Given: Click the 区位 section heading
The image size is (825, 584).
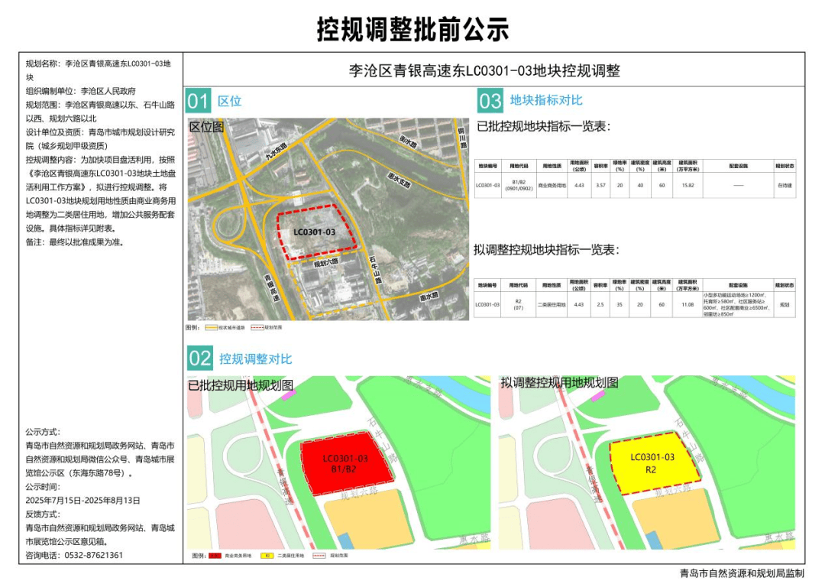Looking at the screenshot, I should click(x=229, y=101).
